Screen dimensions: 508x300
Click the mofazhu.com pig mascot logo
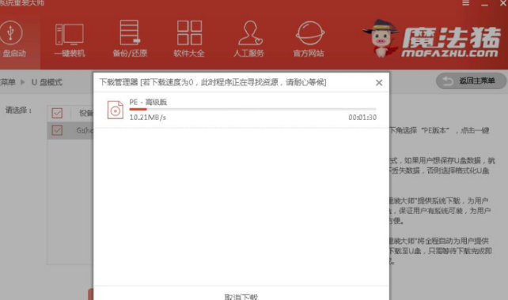(x=431, y=39)
